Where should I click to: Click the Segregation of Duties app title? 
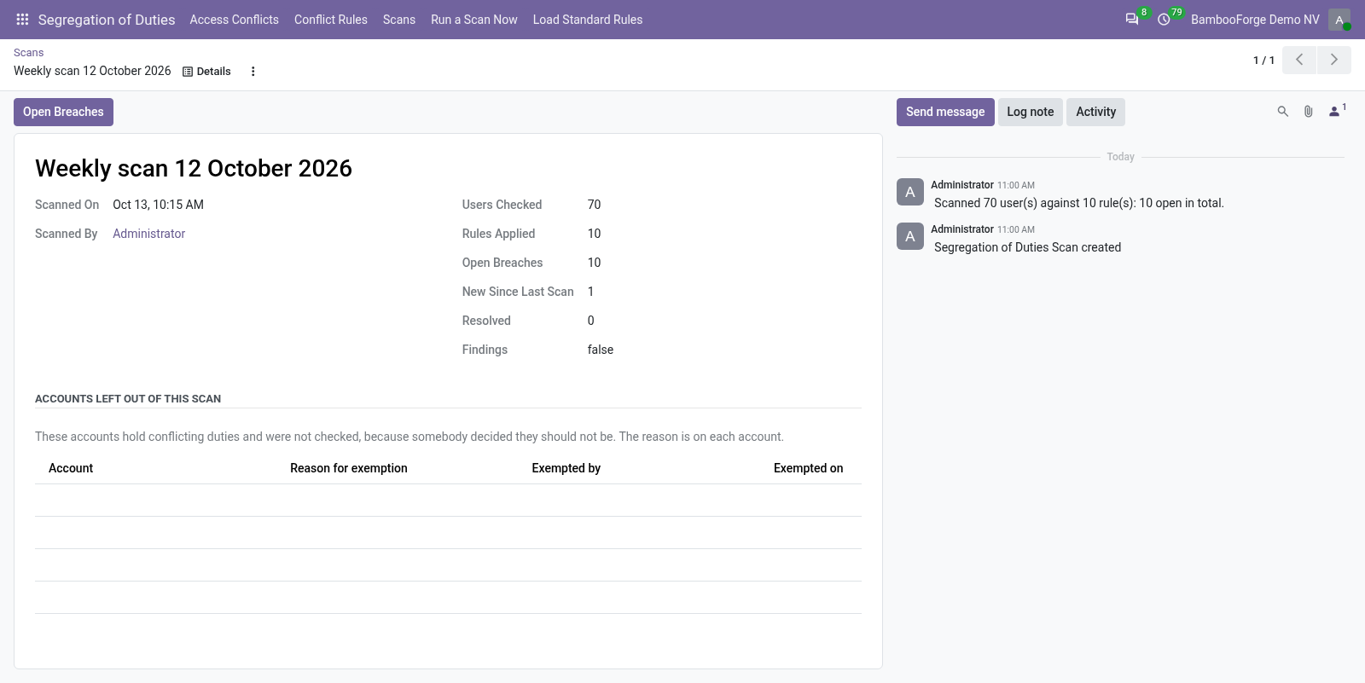(x=107, y=20)
